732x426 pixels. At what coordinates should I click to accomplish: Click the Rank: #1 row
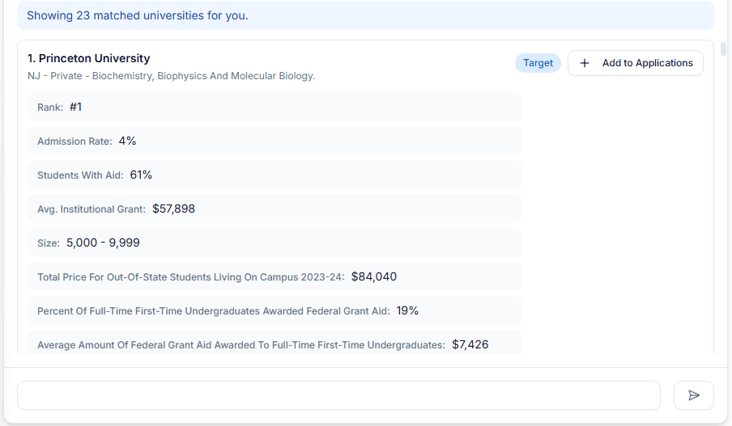pyautogui.click(x=274, y=107)
